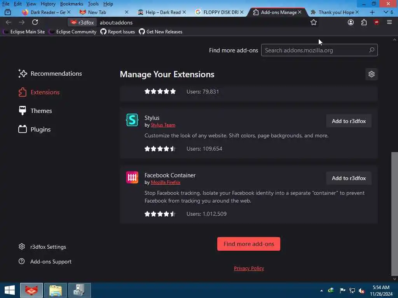Viewport: 398px width, 298px height.
Task: Click the Facebook Container extension icon
Action: coord(132,177)
